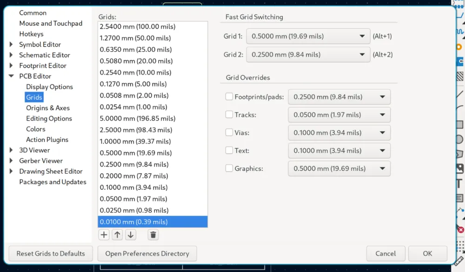Open the Display Options preferences page
This screenshot has height=272, width=465.
pos(49,87)
